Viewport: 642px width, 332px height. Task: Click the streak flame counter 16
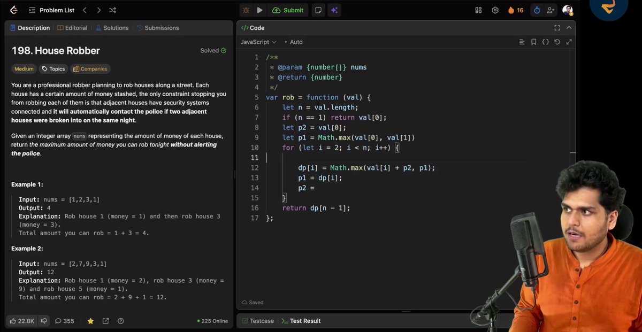pyautogui.click(x=516, y=10)
